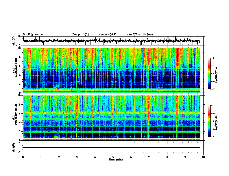Click the yellow 6 kHz band in ch.2 spectrogram
Screen dimensions: 229x176
point(112,113)
